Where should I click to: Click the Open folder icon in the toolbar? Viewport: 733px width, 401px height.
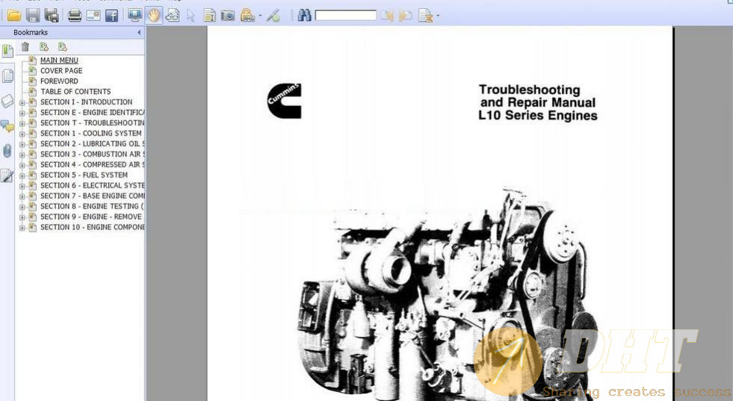pyautogui.click(x=14, y=16)
